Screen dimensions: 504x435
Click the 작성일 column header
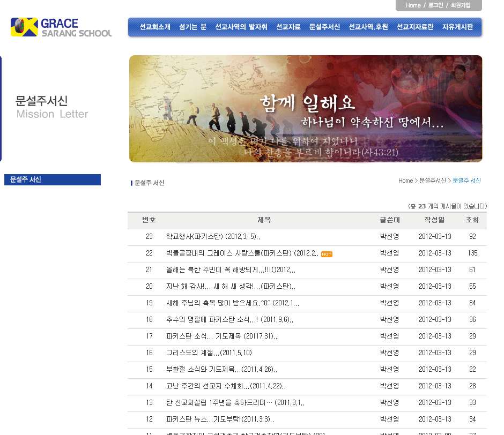(435, 220)
